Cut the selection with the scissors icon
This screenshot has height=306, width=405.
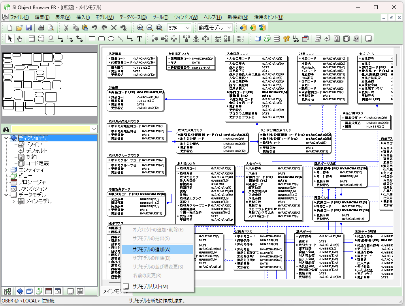(66, 28)
